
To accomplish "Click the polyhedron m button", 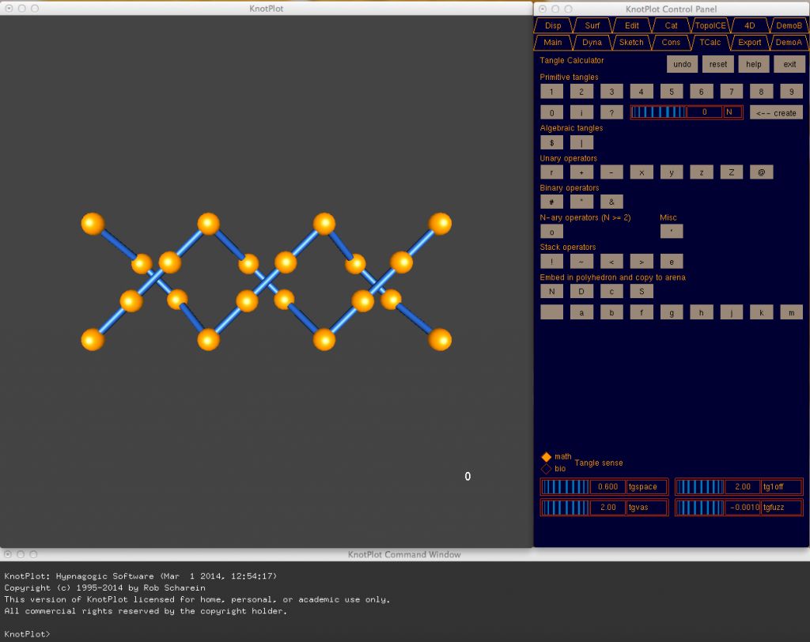I will tap(791, 312).
